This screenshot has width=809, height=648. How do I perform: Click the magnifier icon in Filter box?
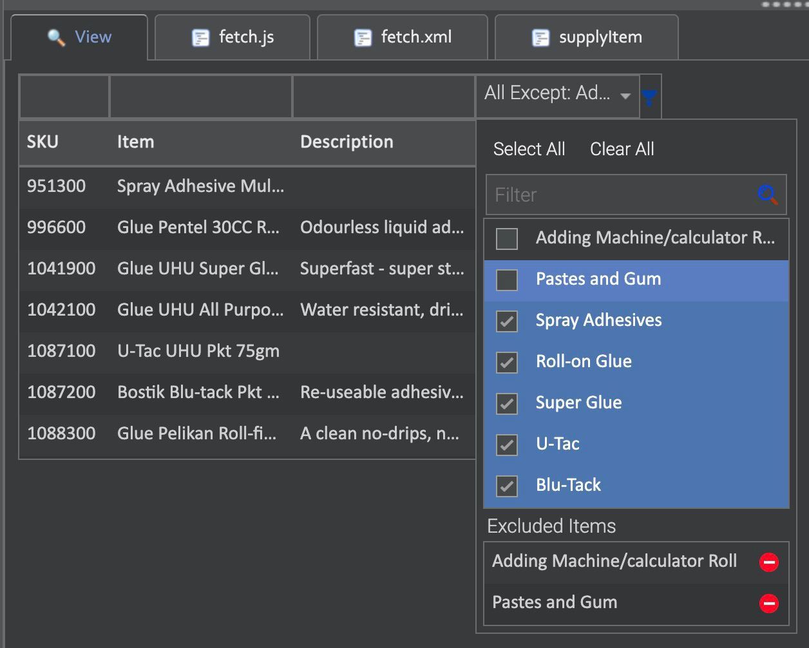[768, 195]
